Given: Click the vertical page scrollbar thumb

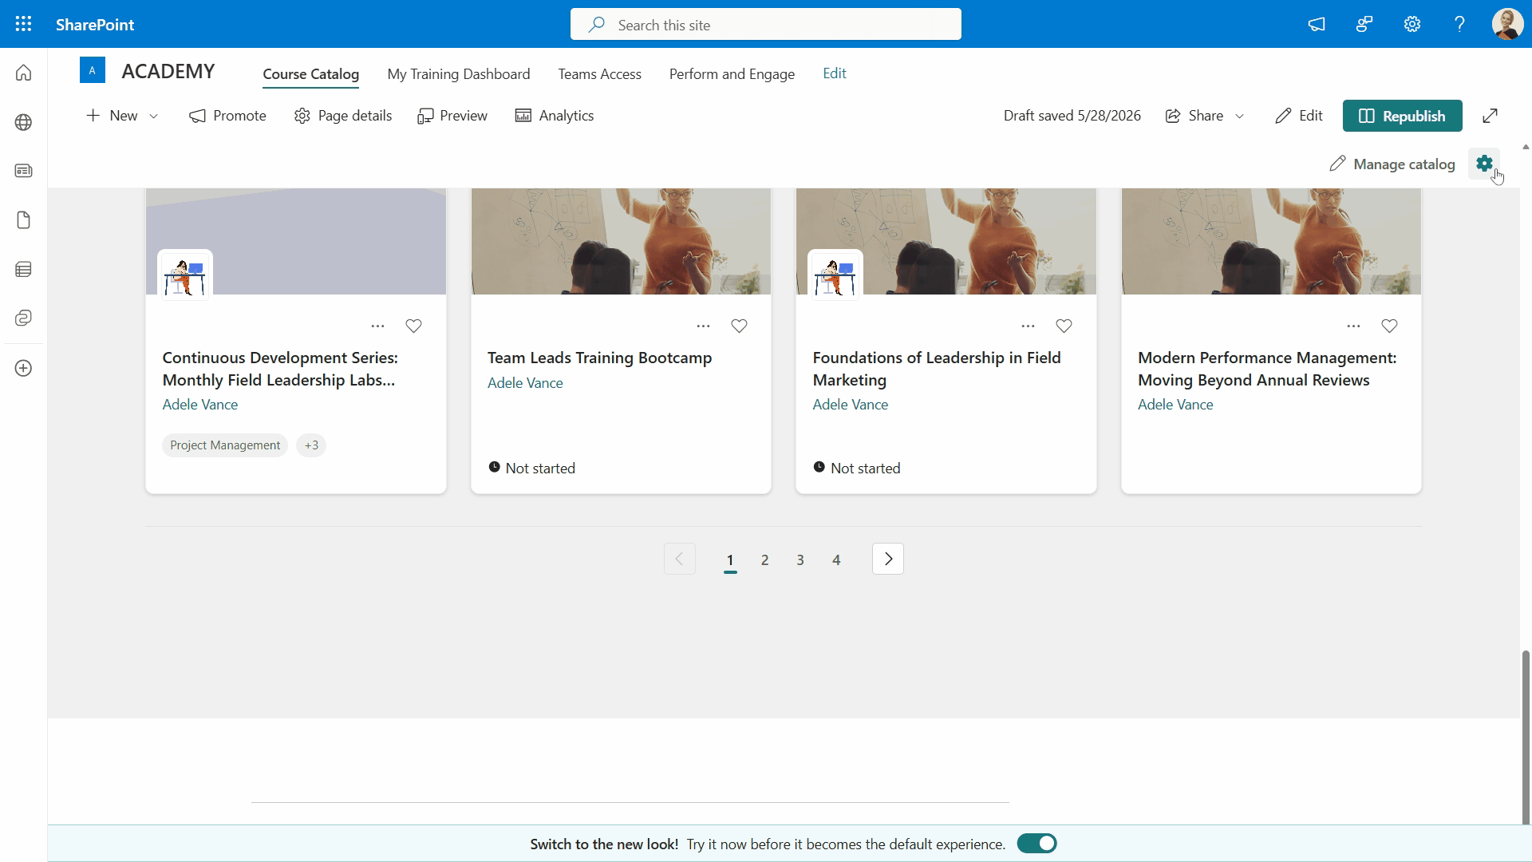Looking at the screenshot, I should click(1526, 737).
